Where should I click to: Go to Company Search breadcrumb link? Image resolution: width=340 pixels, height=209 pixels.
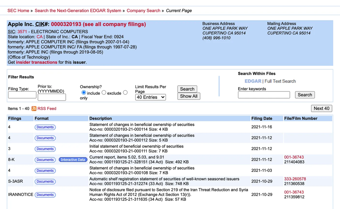143,10
